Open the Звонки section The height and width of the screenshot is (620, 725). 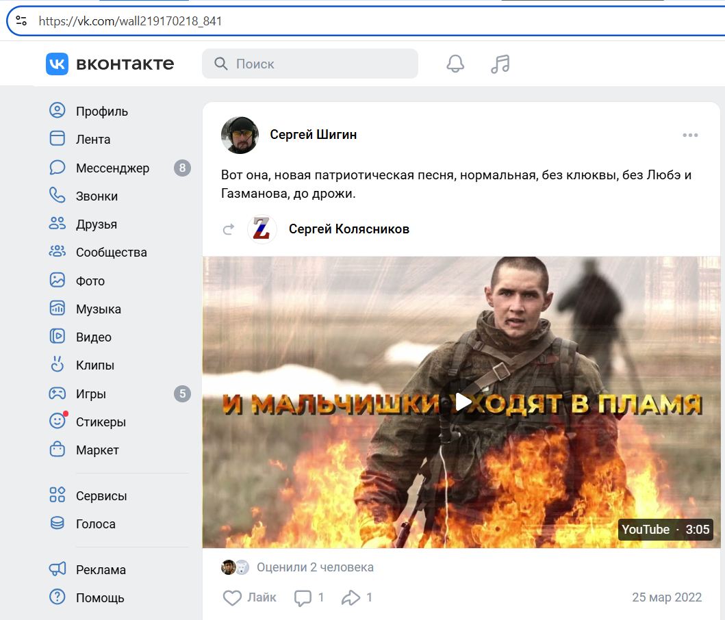(x=96, y=196)
